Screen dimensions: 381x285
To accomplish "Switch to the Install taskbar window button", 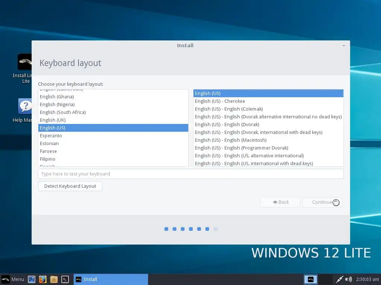I will (111, 279).
